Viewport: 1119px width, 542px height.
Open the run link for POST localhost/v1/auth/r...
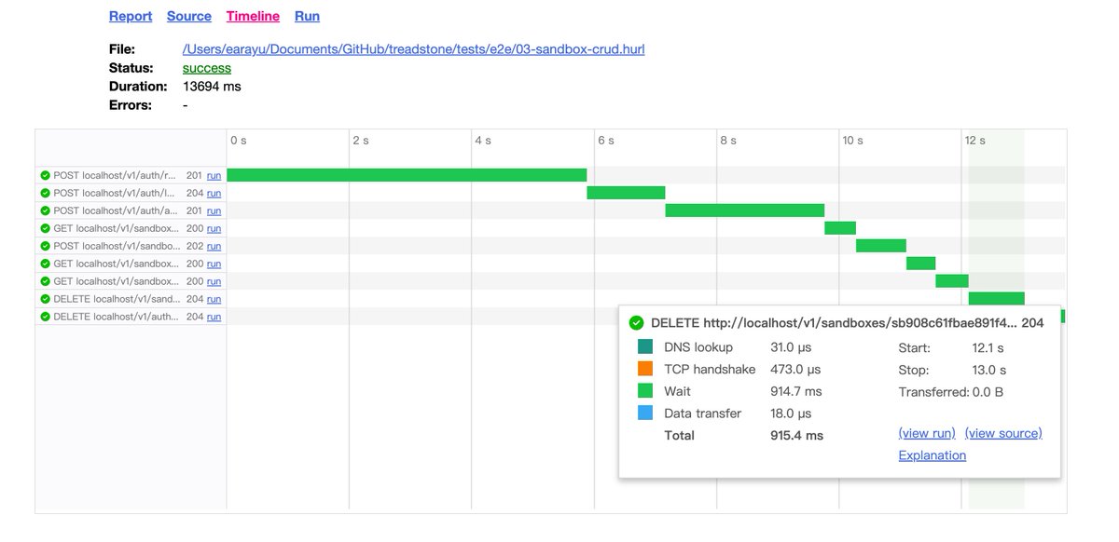214,175
